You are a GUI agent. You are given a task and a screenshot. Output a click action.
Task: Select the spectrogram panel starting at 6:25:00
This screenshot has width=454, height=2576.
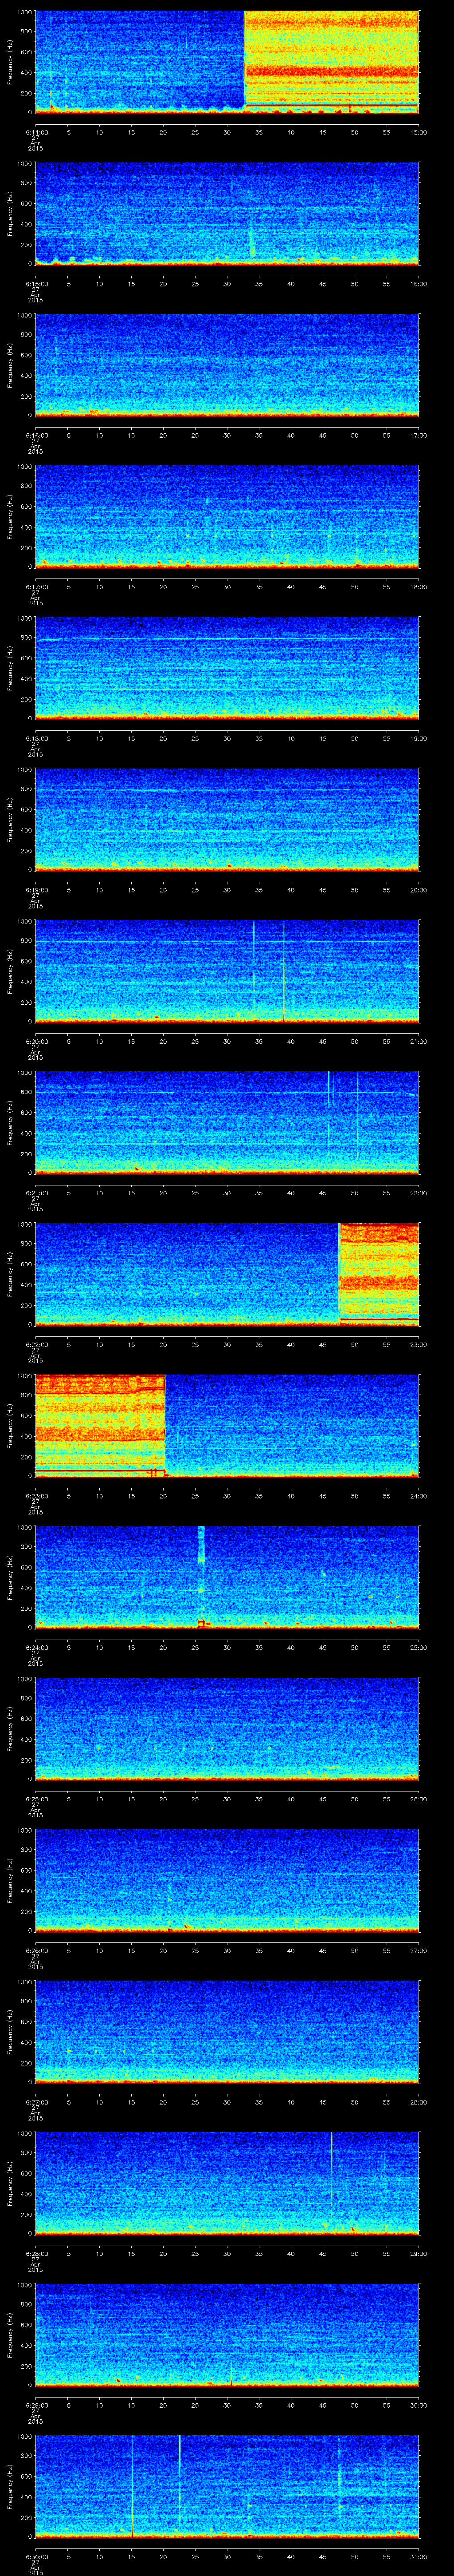(x=227, y=1729)
